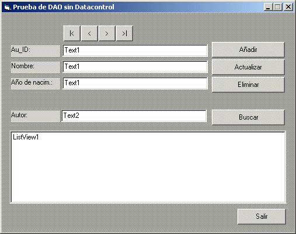The height and width of the screenshot is (234, 296).
Task: Choose the Eliminar button
Action: pyautogui.click(x=248, y=85)
